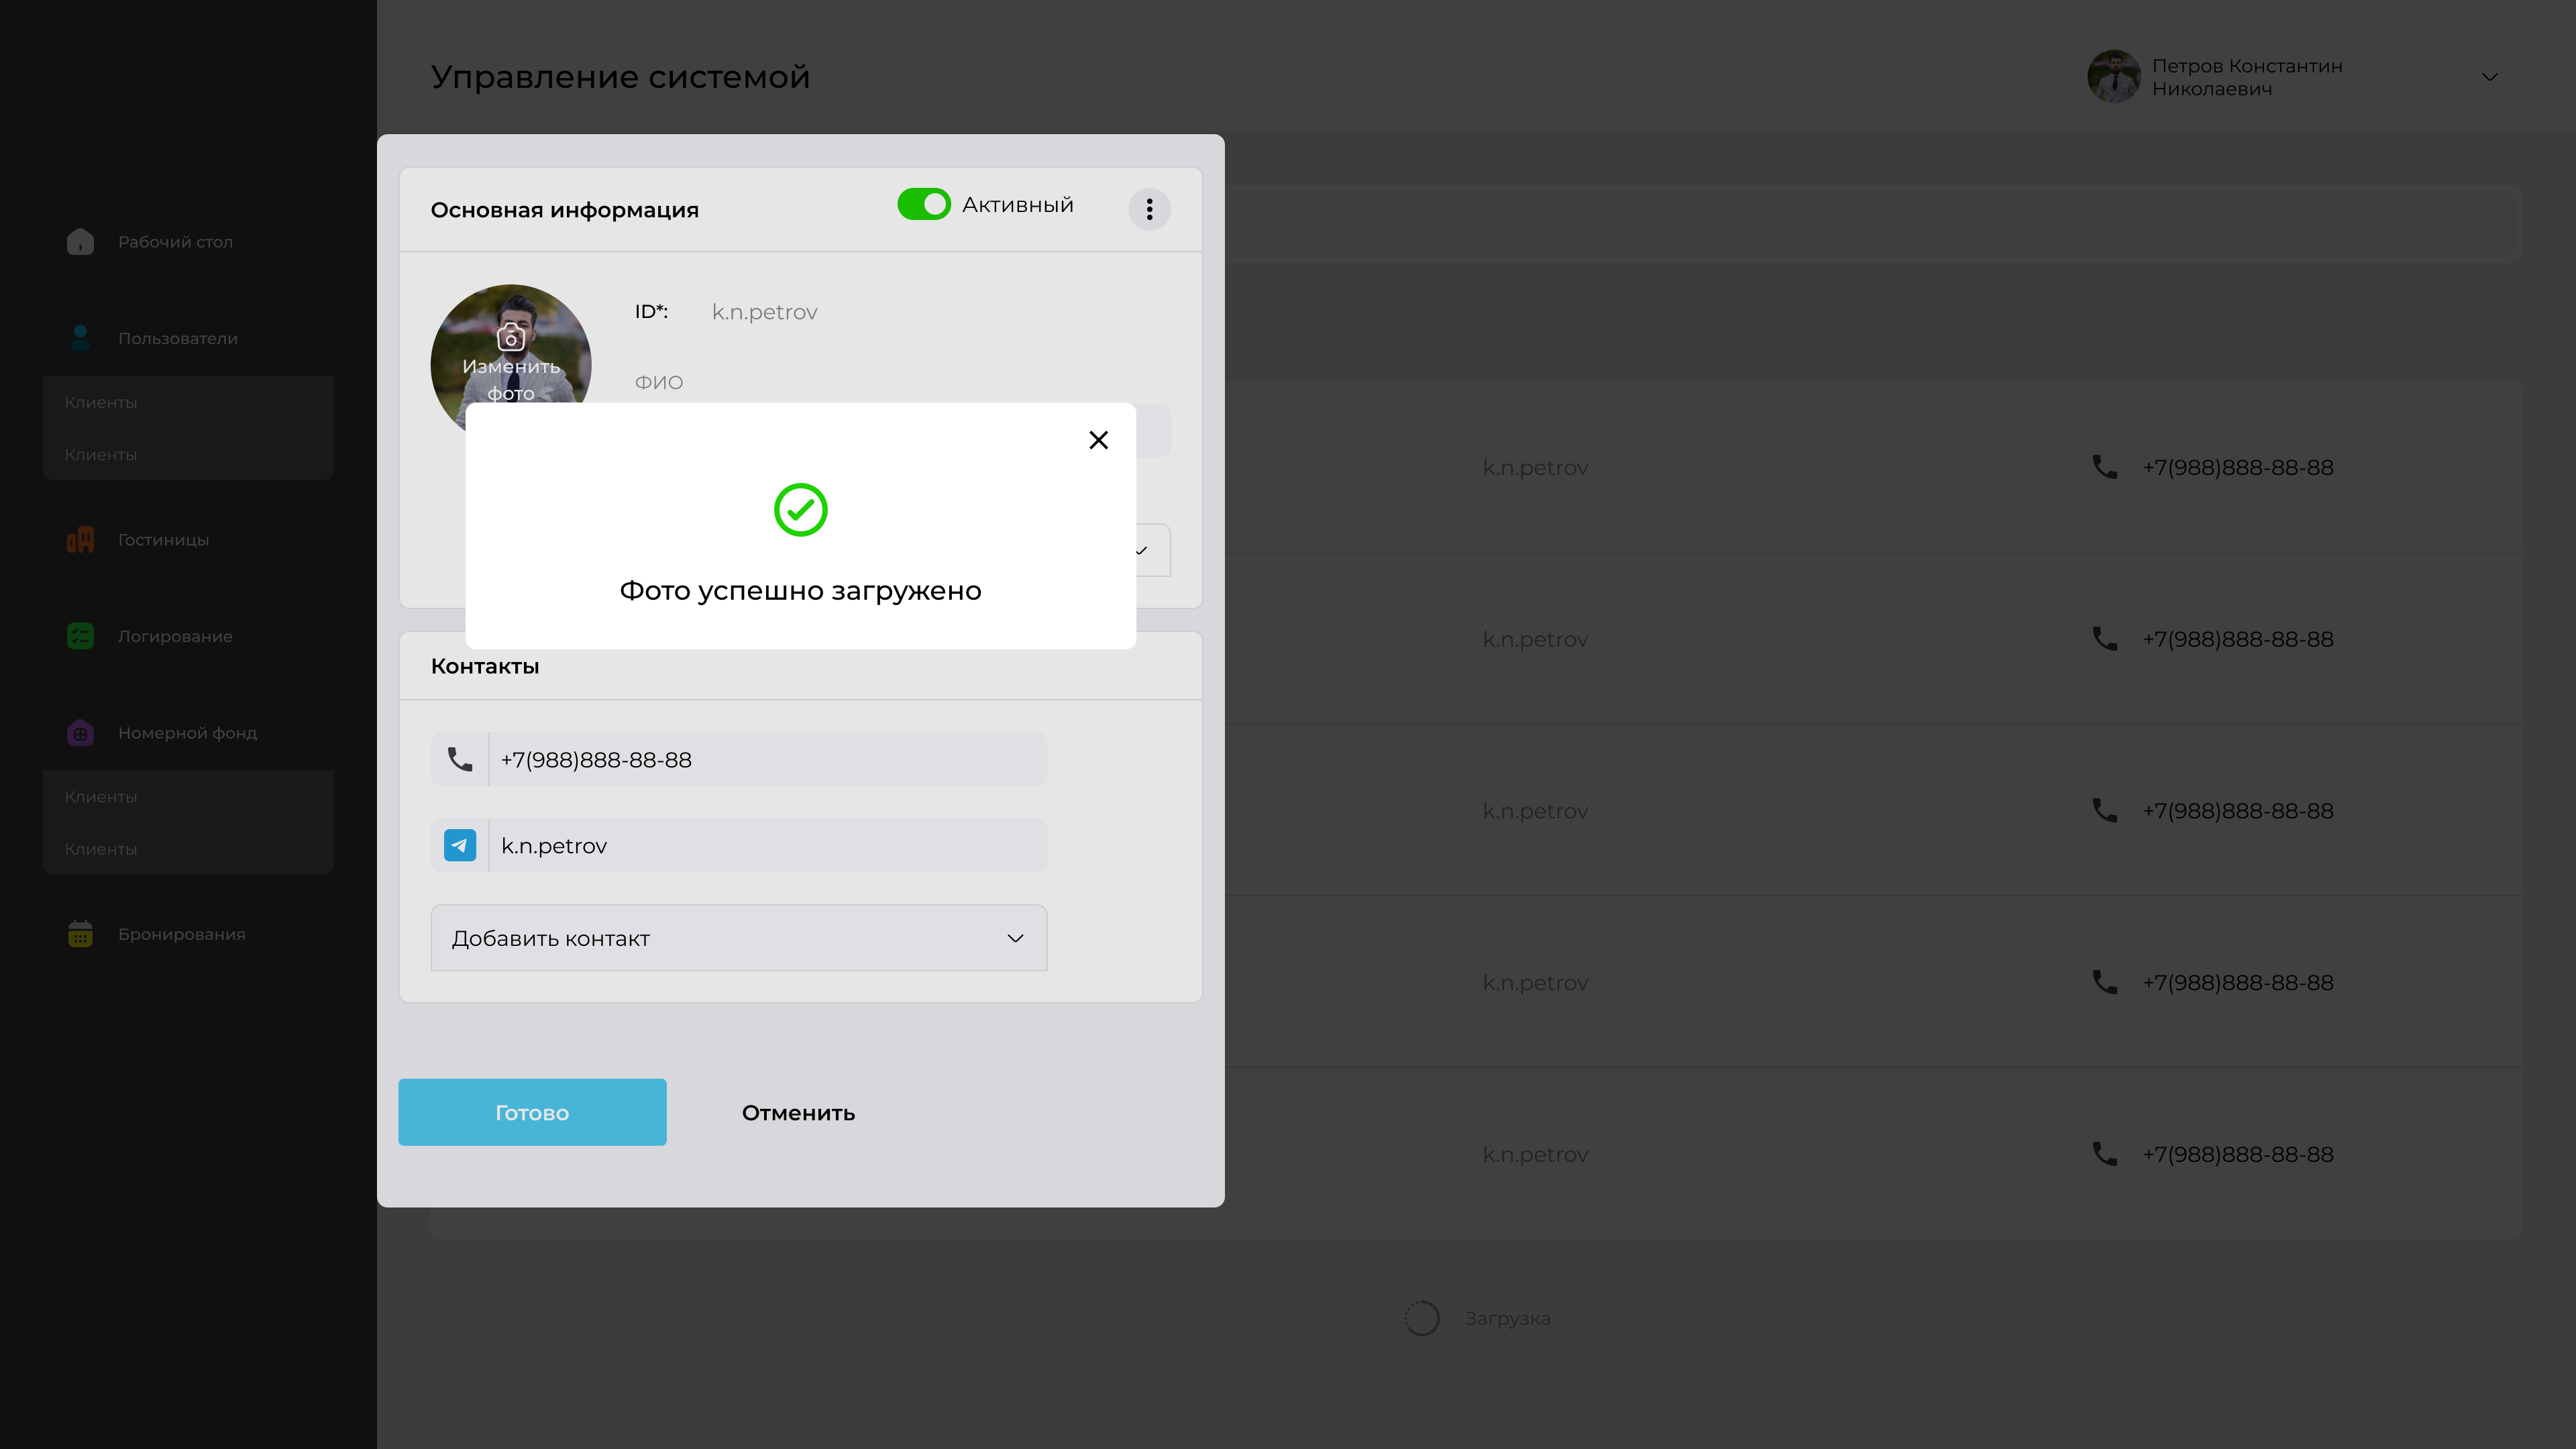Open the Добавить контакт dropdown
This screenshot has height=1449, width=2576.
[738, 938]
